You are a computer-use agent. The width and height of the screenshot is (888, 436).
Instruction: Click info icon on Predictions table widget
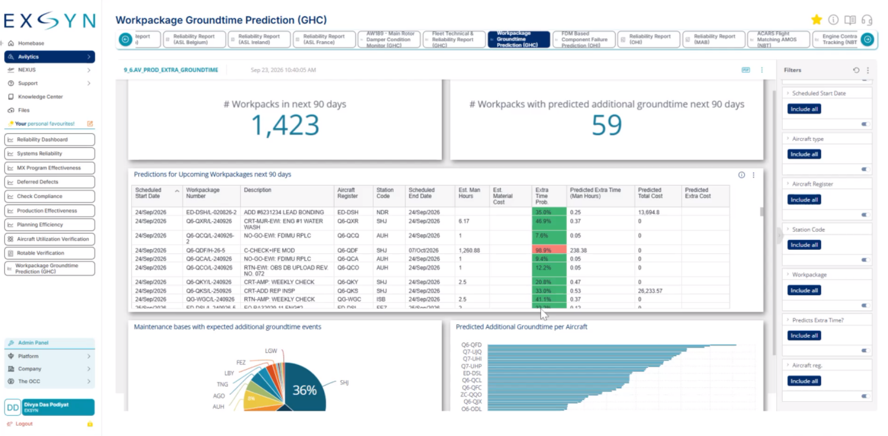click(742, 175)
